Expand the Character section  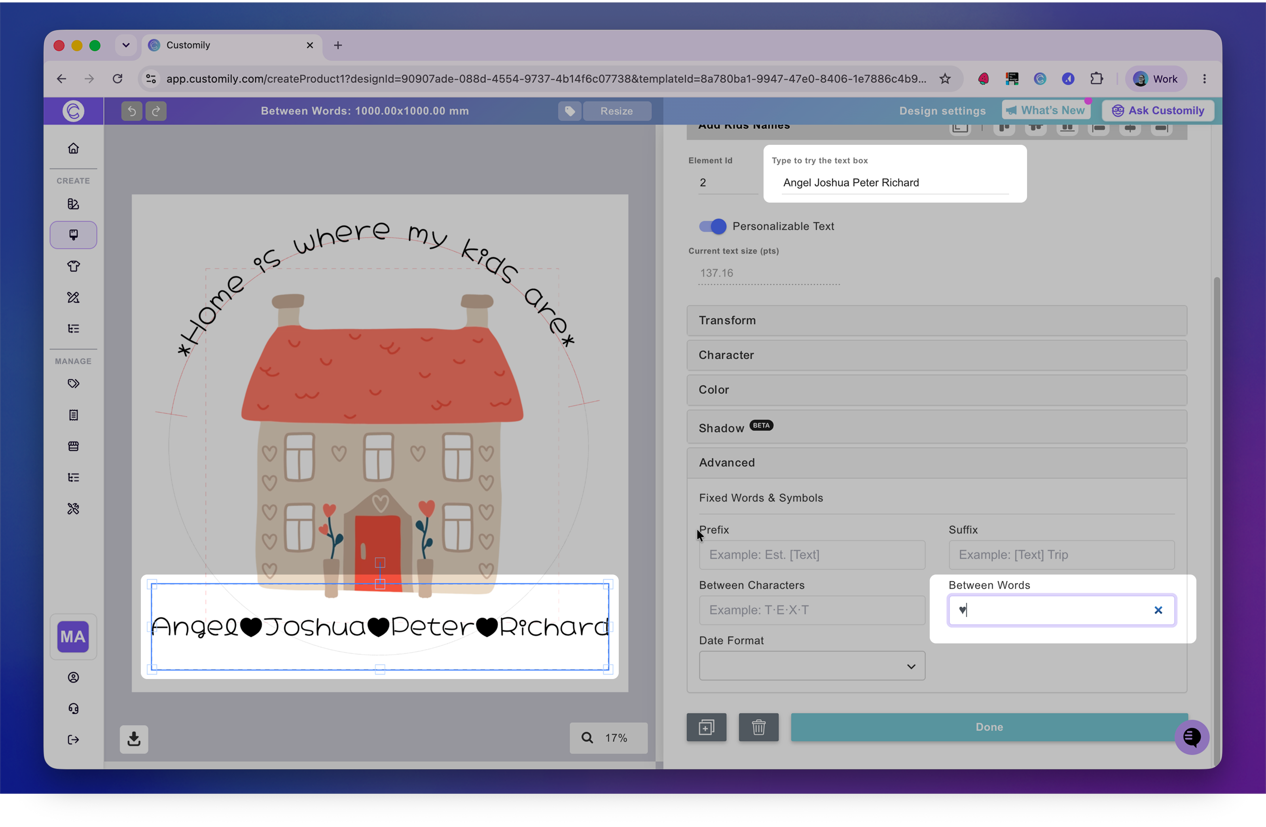(x=937, y=355)
